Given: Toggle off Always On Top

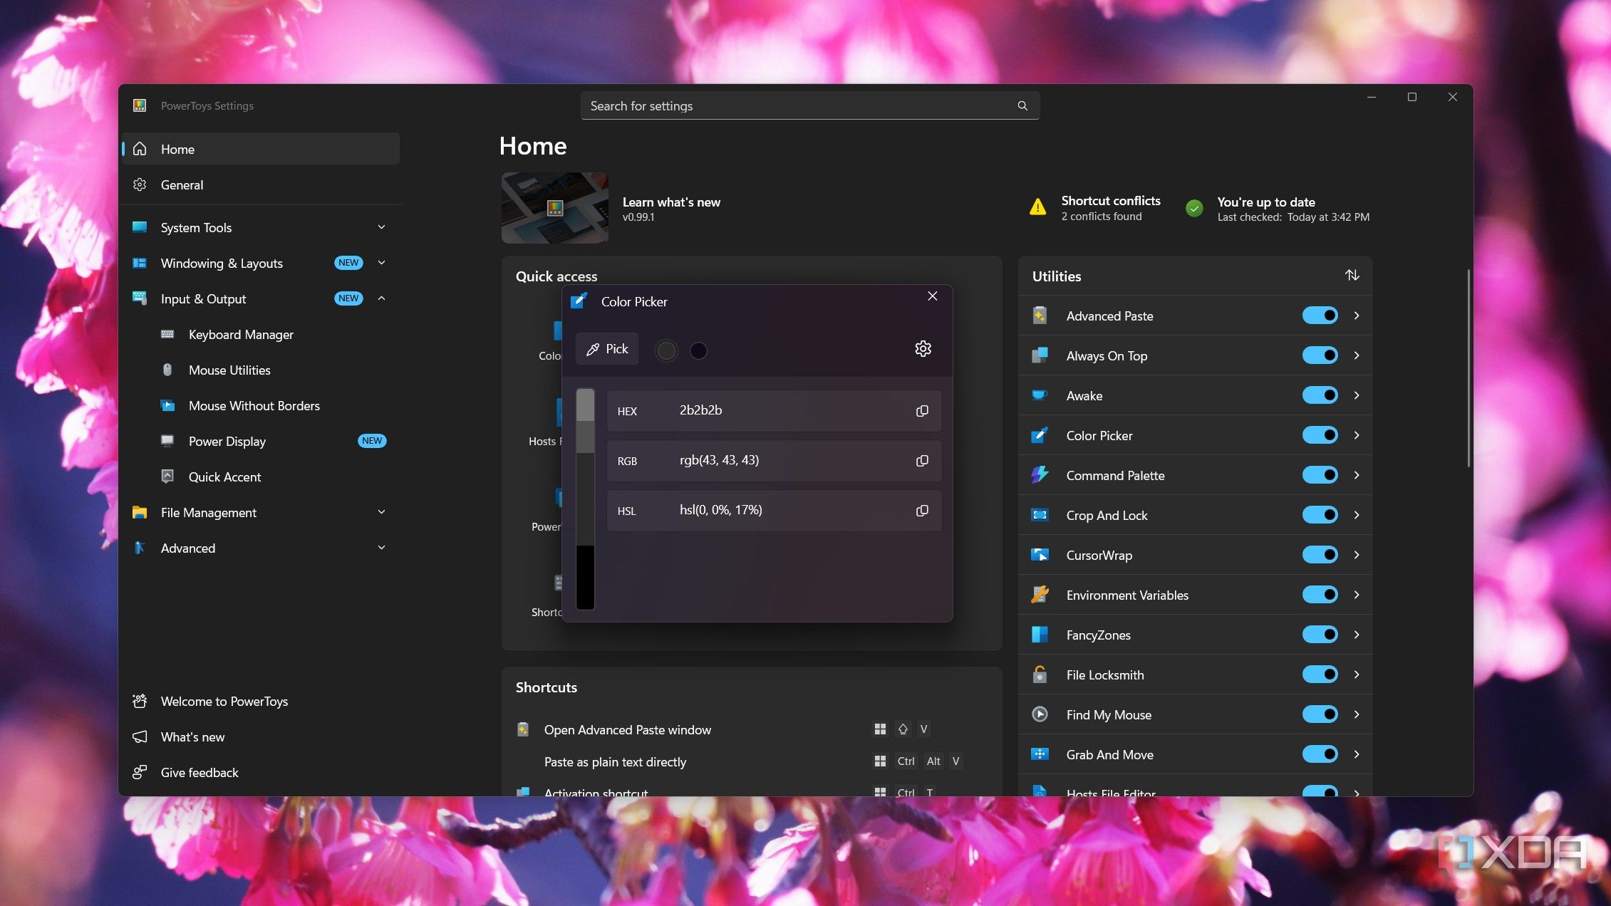Looking at the screenshot, I should coord(1320,355).
